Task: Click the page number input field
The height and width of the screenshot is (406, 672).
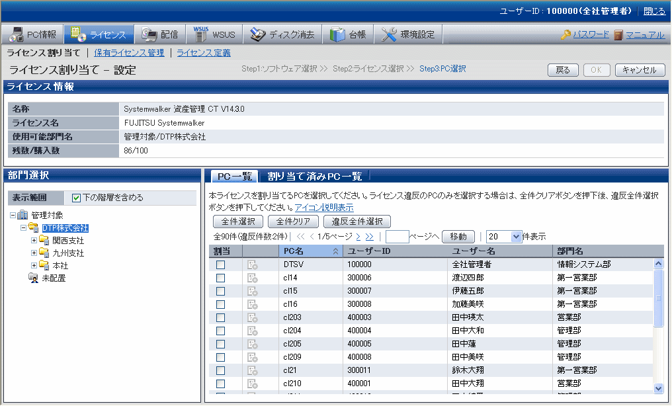Action: (397, 237)
